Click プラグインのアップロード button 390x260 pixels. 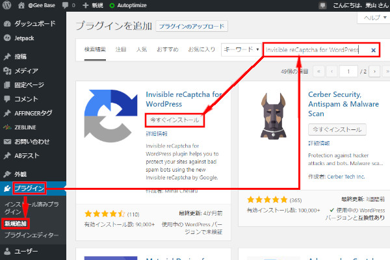click(192, 26)
